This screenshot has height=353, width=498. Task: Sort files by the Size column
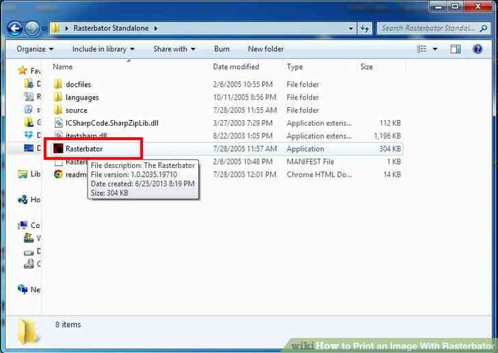tap(367, 67)
